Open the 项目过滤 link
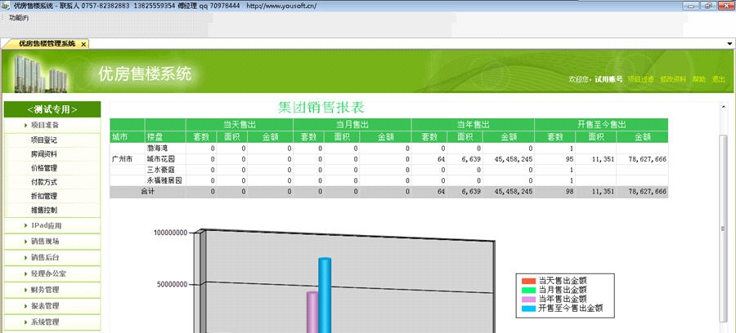Image resolution: width=736 pixels, height=333 pixels. pyautogui.click(x=640, y=79)
